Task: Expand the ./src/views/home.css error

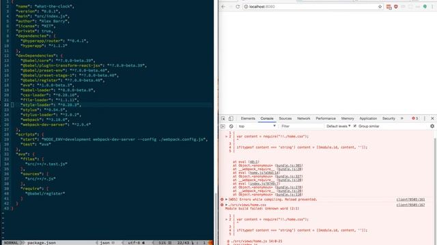Action: [x=226, y=205]
